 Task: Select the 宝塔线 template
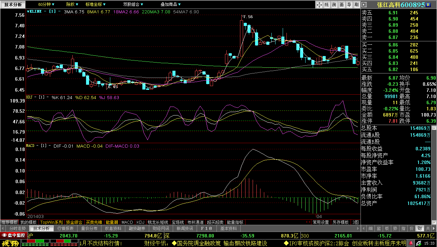pyautogui.click(x=178, y=222)
